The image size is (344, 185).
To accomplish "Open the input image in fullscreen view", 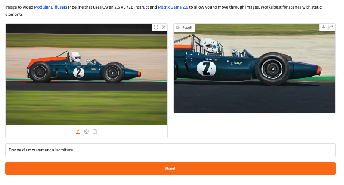I will [156, 28].
